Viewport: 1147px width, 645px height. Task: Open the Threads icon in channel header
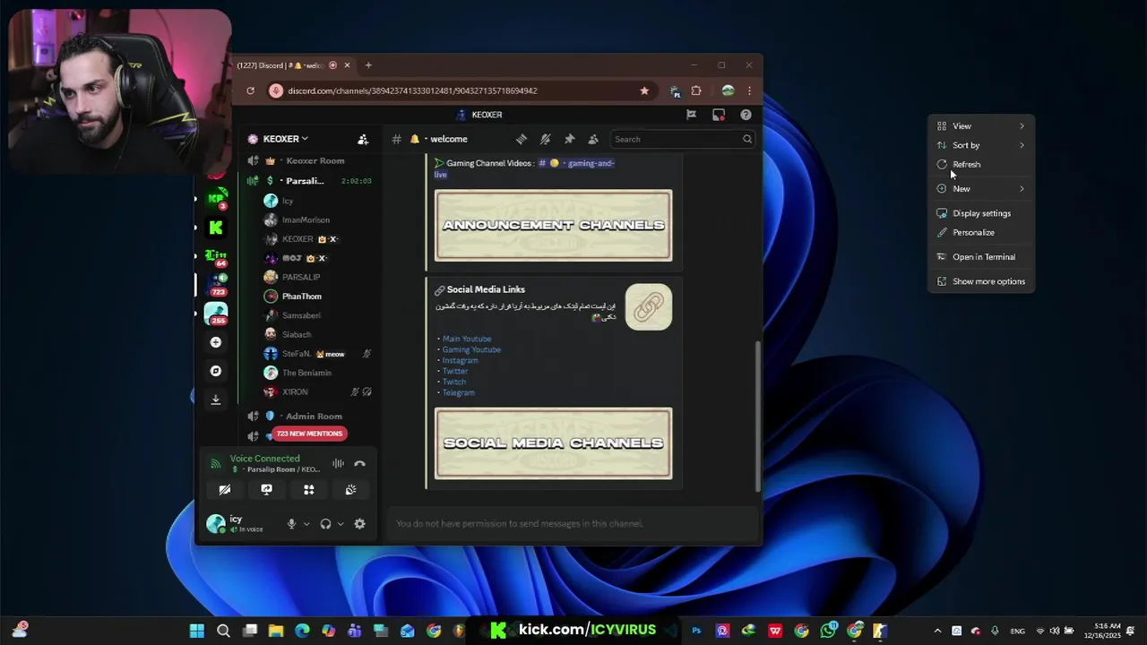pos(521,139)
